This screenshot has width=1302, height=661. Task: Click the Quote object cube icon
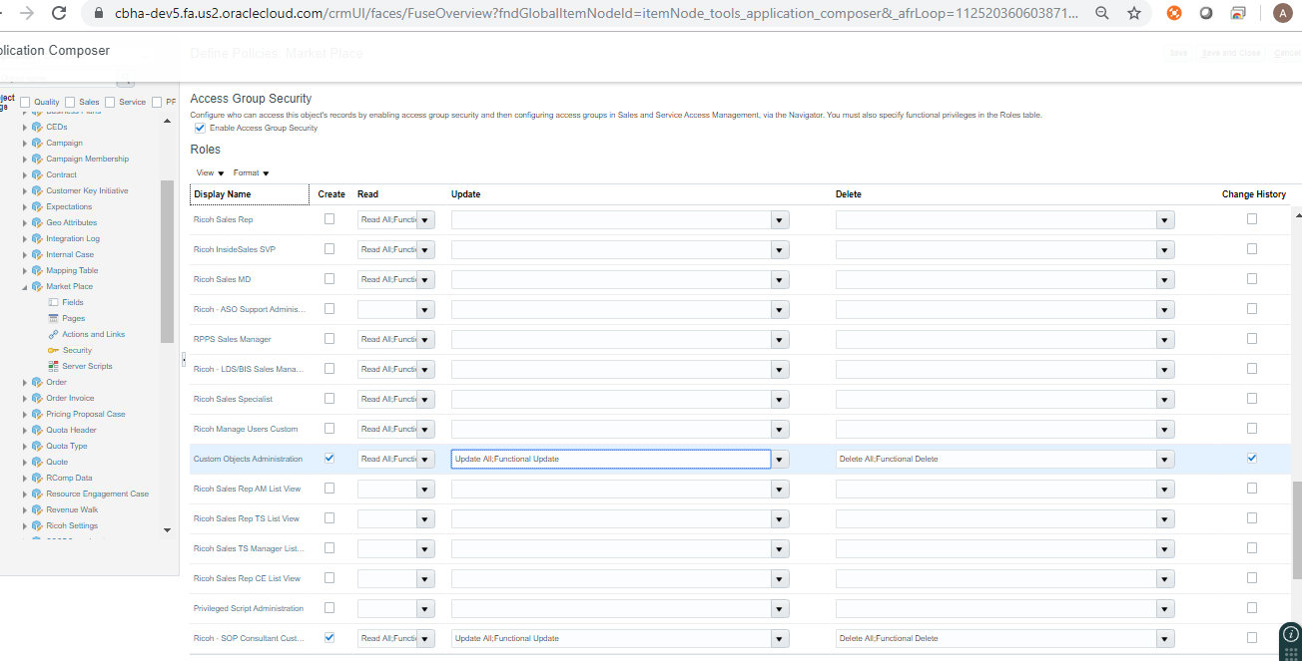tap(37, 462)
